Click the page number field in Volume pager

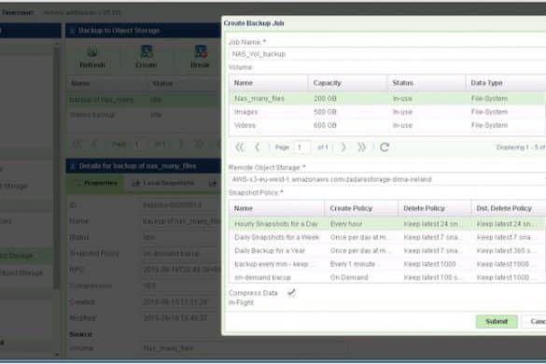click(301, 147)
